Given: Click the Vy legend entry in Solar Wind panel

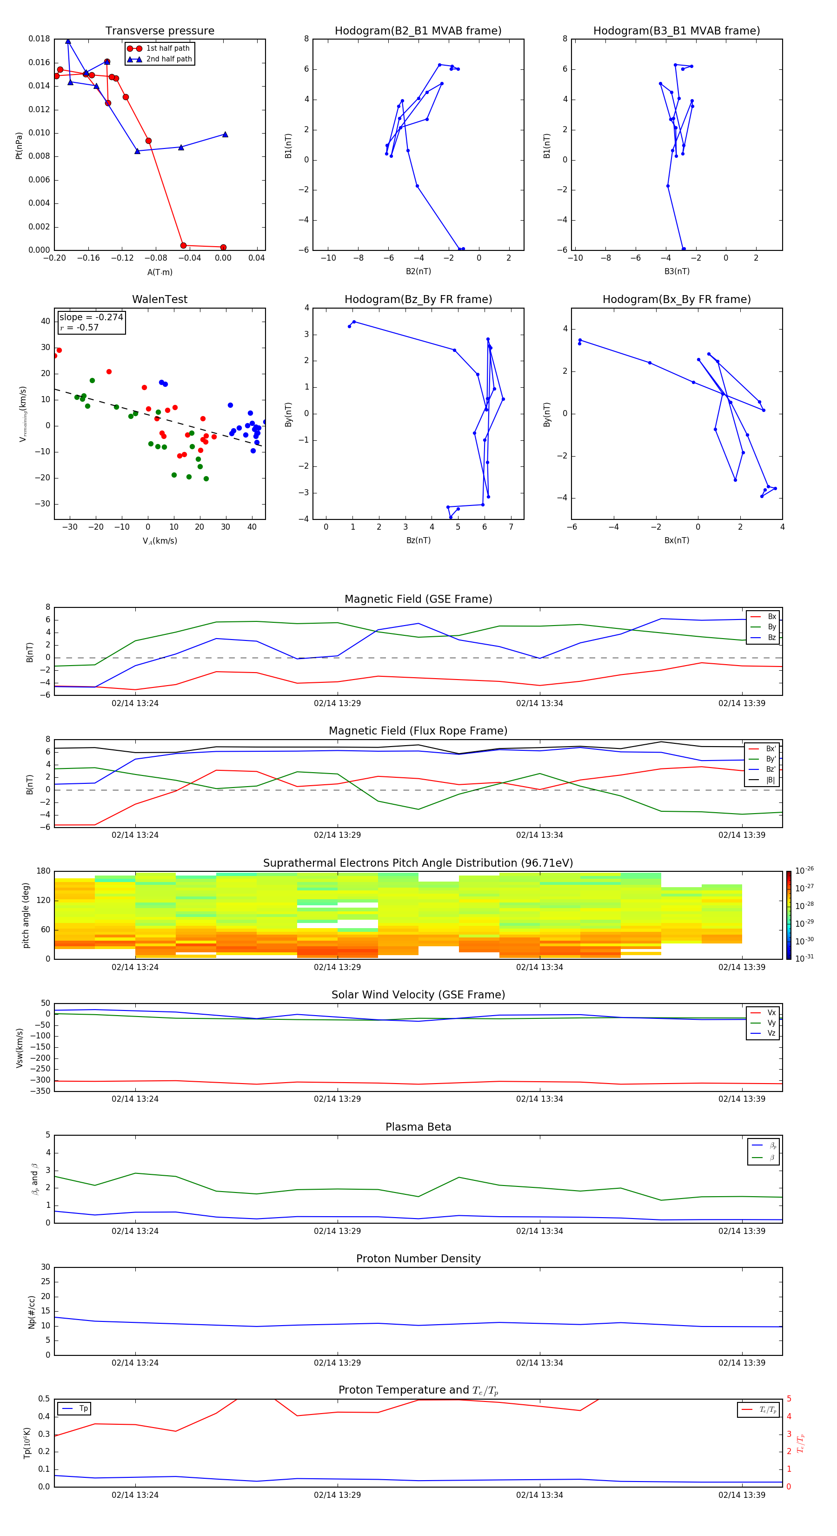Looking at the screenshot, I should [x=763, y=1023].
